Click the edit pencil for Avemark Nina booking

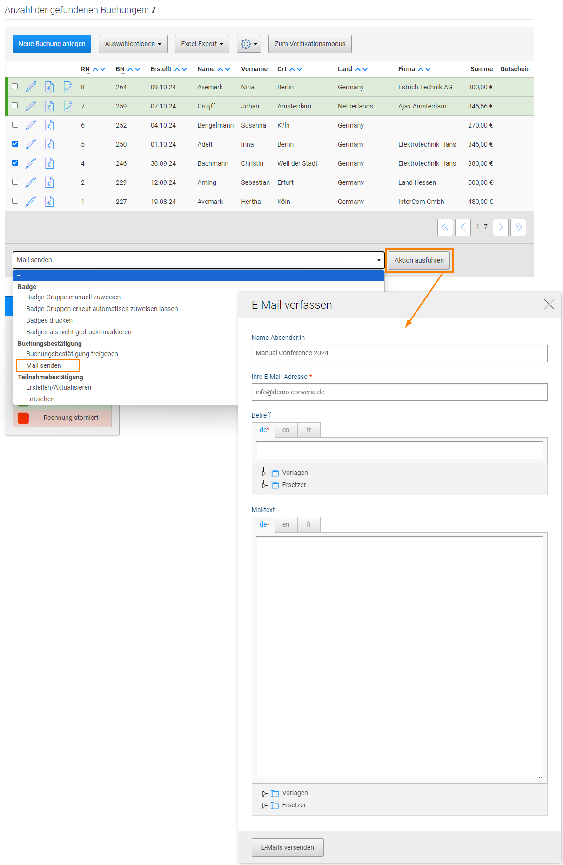[x=31, y=87]
